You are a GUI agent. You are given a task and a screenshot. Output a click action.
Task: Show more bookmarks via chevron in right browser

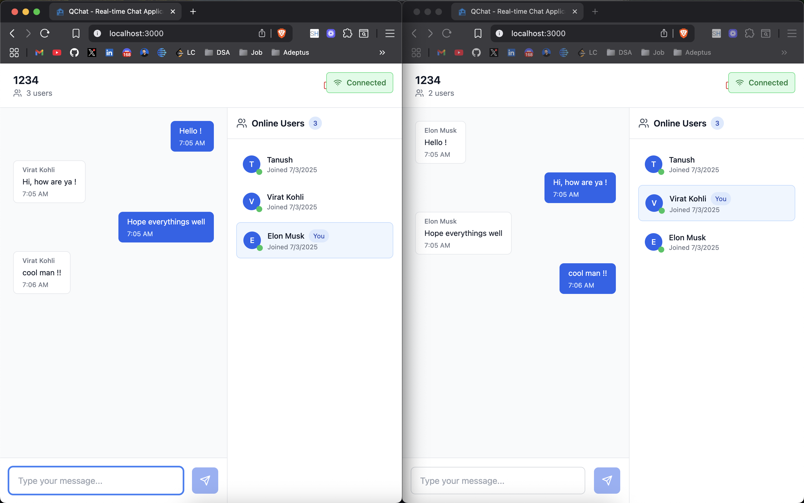coord(784,53)
